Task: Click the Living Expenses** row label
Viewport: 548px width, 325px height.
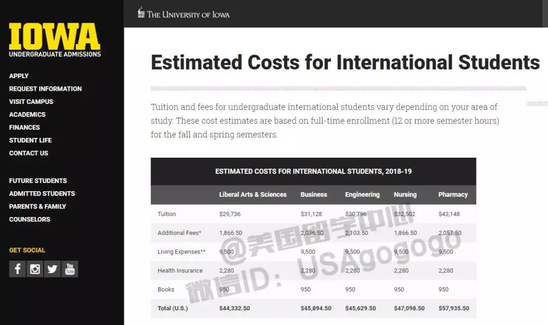Action: pyautogui.click(x=181, y=251)
